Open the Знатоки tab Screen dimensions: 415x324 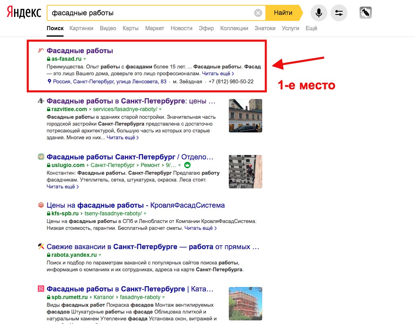265,28
